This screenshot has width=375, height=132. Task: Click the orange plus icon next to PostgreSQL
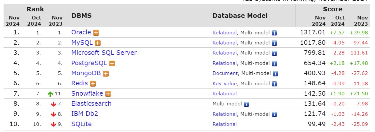(x=112, y=63)
